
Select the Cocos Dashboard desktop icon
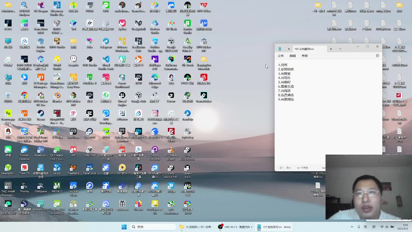point(122,81)
